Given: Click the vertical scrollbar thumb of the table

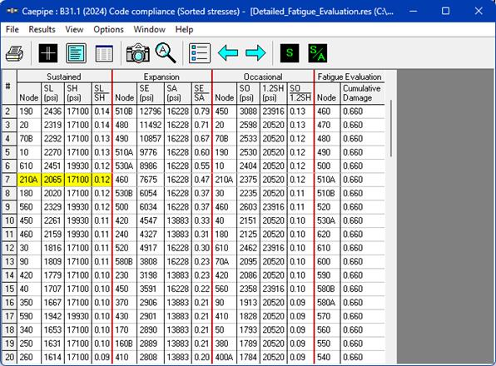Looking at the screenshot, I should pyautogui.click(x=391, y=128).
